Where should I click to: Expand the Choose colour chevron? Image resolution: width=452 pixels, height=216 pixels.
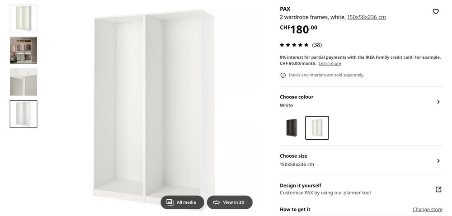click(438, 102)
